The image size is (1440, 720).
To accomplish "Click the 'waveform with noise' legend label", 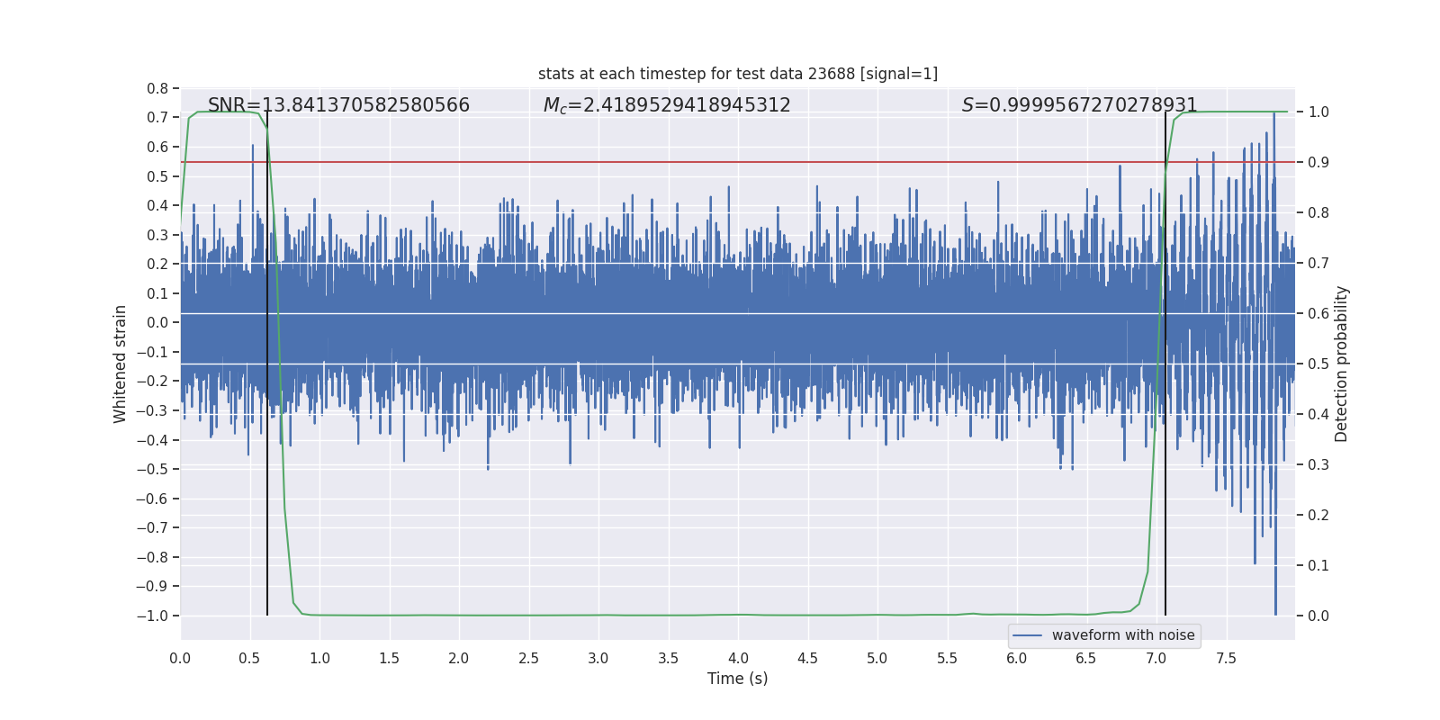I will click(1122, 635).
